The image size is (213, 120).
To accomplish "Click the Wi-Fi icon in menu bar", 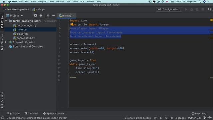I will (163, 2).
